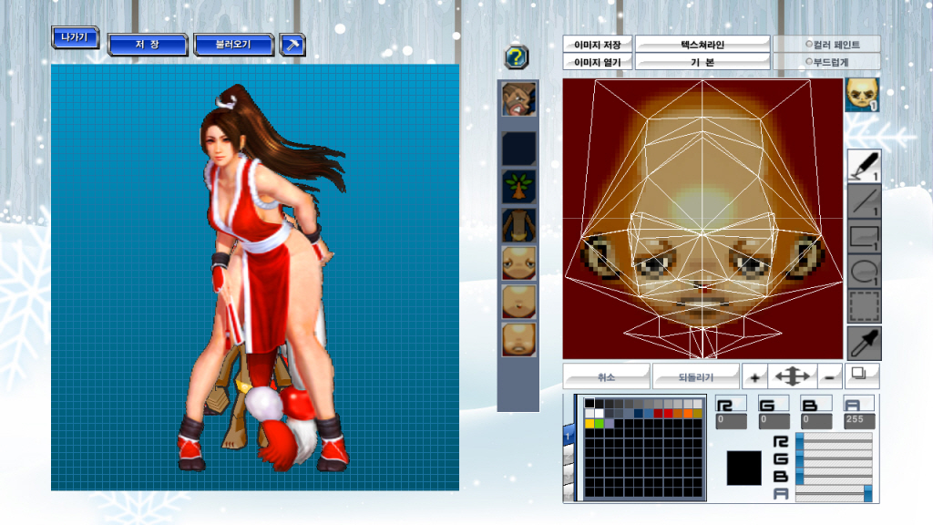
Task: Select the bearded angry face texture
Action: tap(518, 98)
